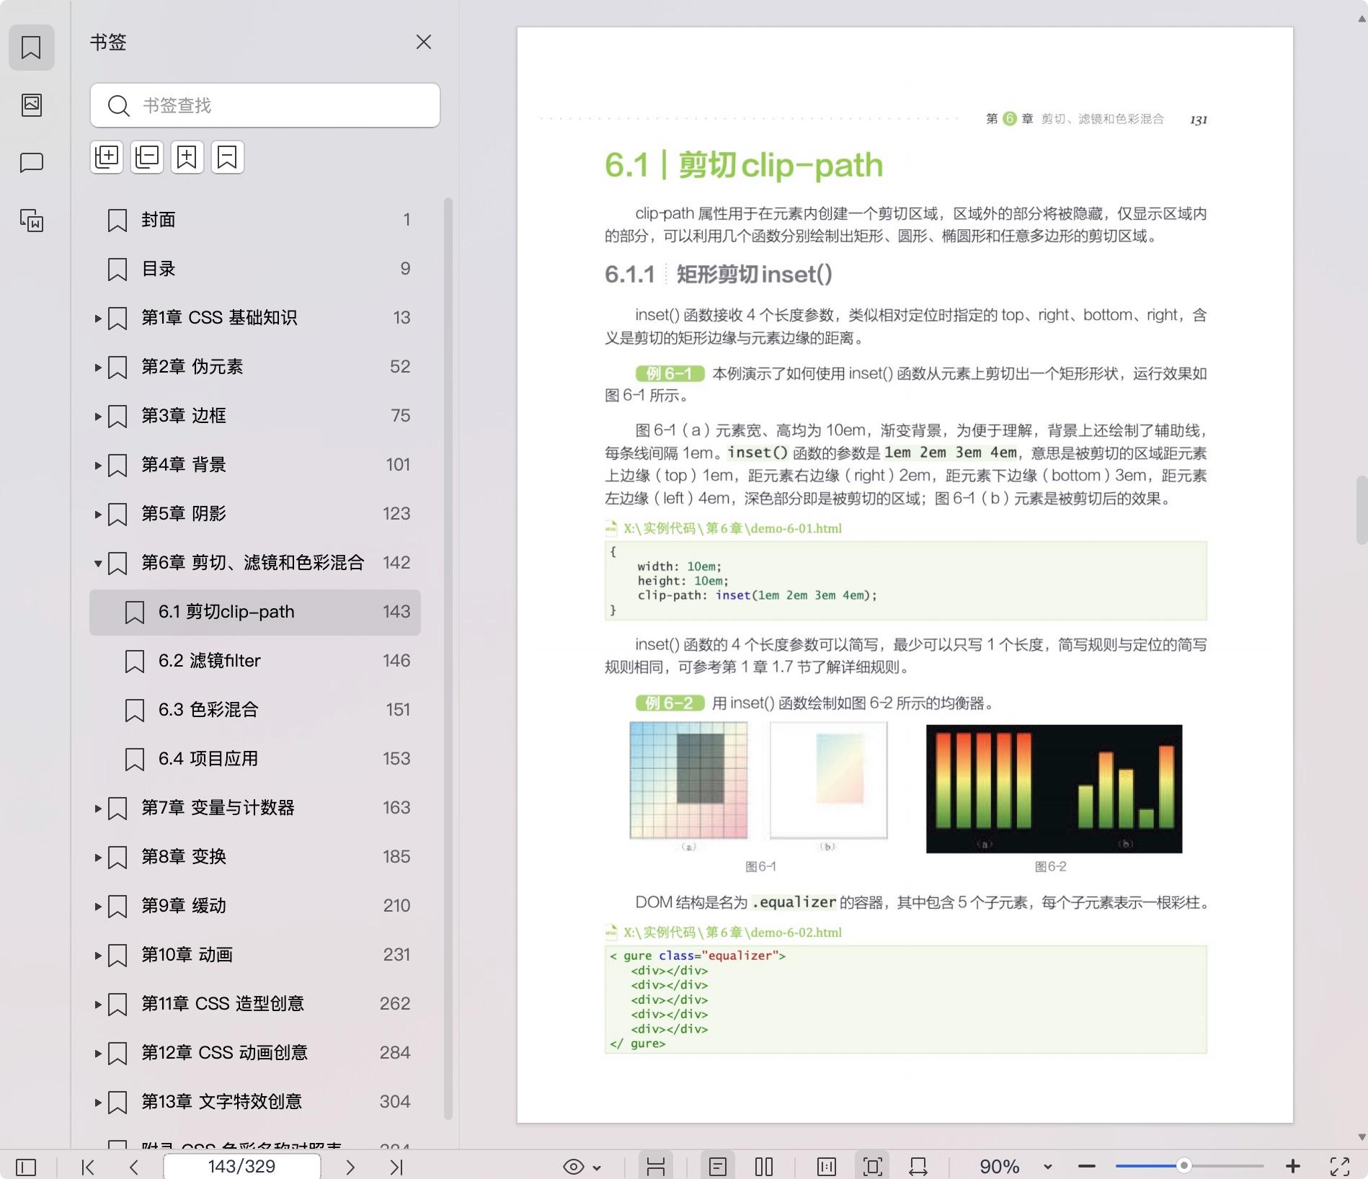
Task: Expand 第8章 变换 chapter
Action: click(x=97, y=857)
